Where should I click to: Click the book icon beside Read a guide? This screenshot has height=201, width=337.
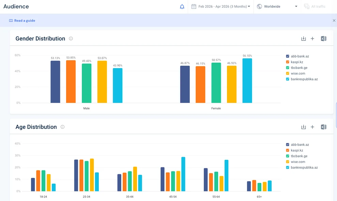[11, 21]
